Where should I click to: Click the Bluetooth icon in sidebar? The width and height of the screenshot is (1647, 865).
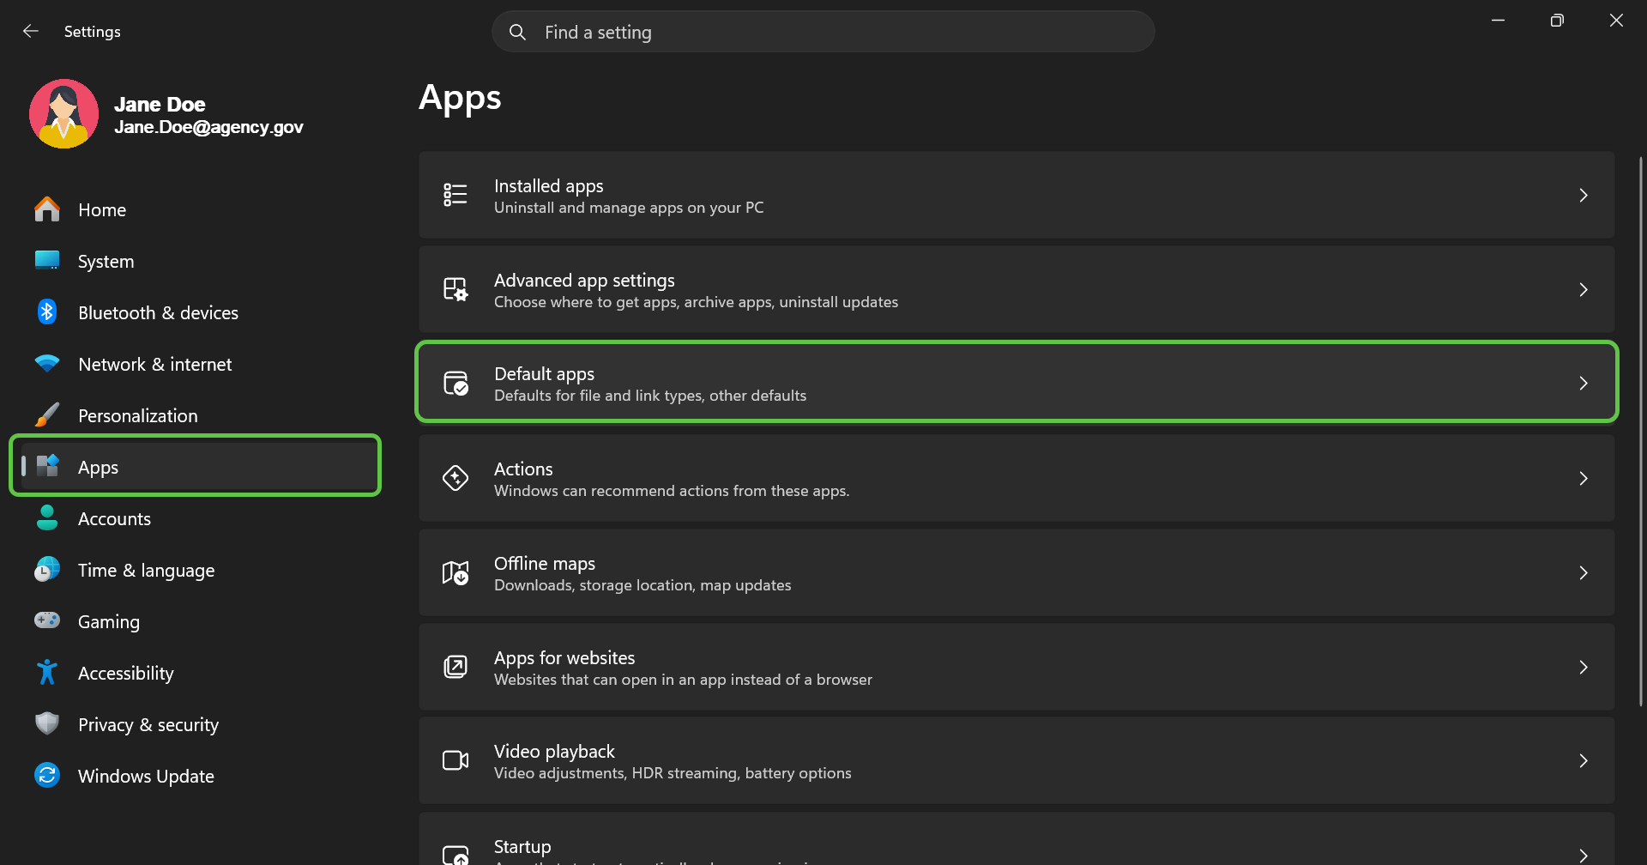(x=47, y=312)
